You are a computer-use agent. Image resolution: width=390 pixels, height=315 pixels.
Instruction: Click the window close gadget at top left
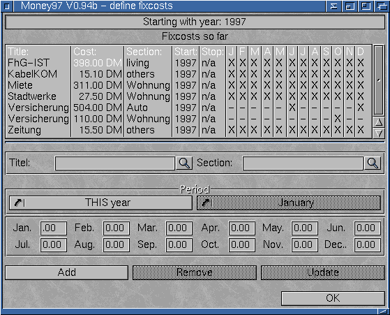coord(7,6)
